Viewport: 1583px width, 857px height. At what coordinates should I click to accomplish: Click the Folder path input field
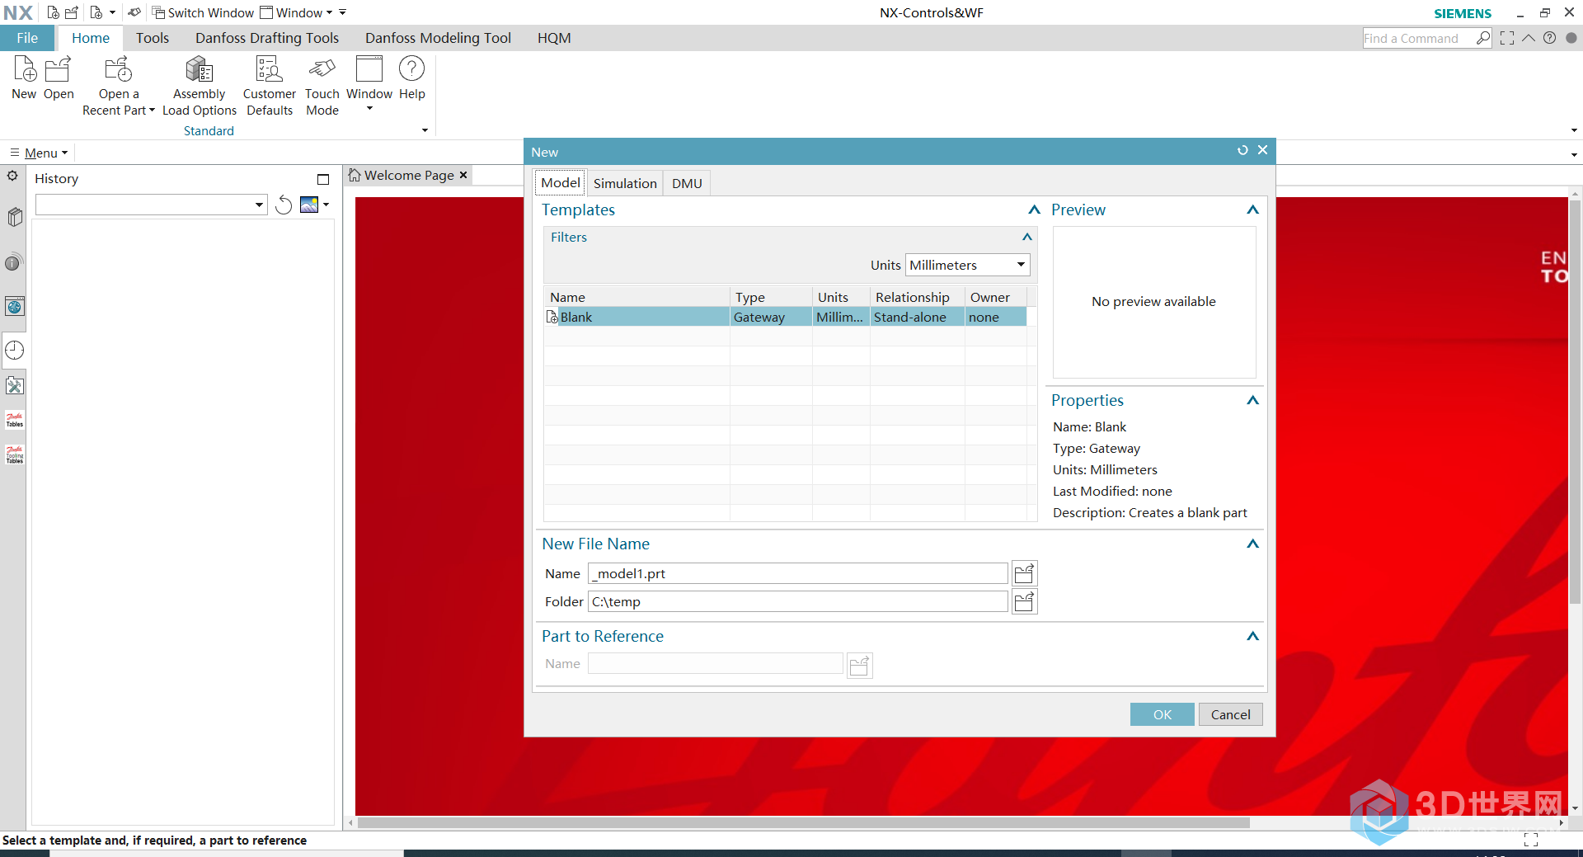[x=797, y=601]
